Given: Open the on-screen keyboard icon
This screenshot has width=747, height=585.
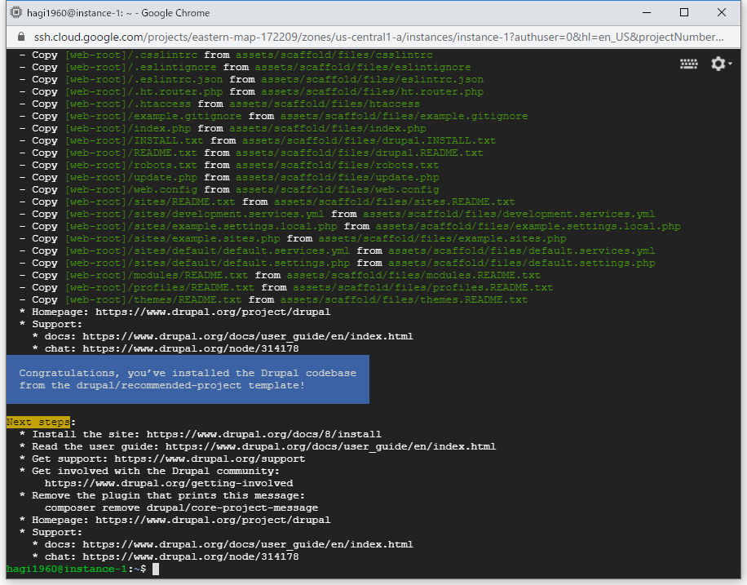Looking at the screenshot, I should [688, 64].
